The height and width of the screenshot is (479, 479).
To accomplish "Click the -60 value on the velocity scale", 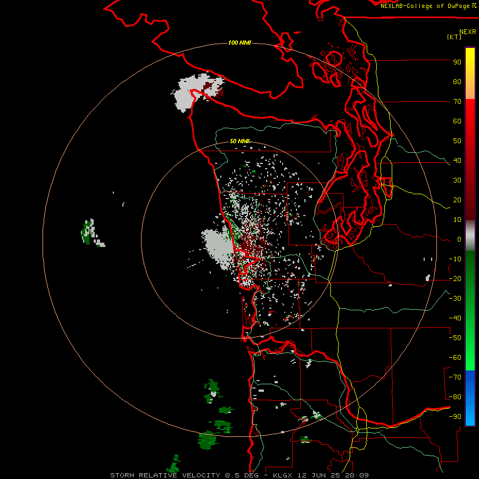I will tap(455, 358).
